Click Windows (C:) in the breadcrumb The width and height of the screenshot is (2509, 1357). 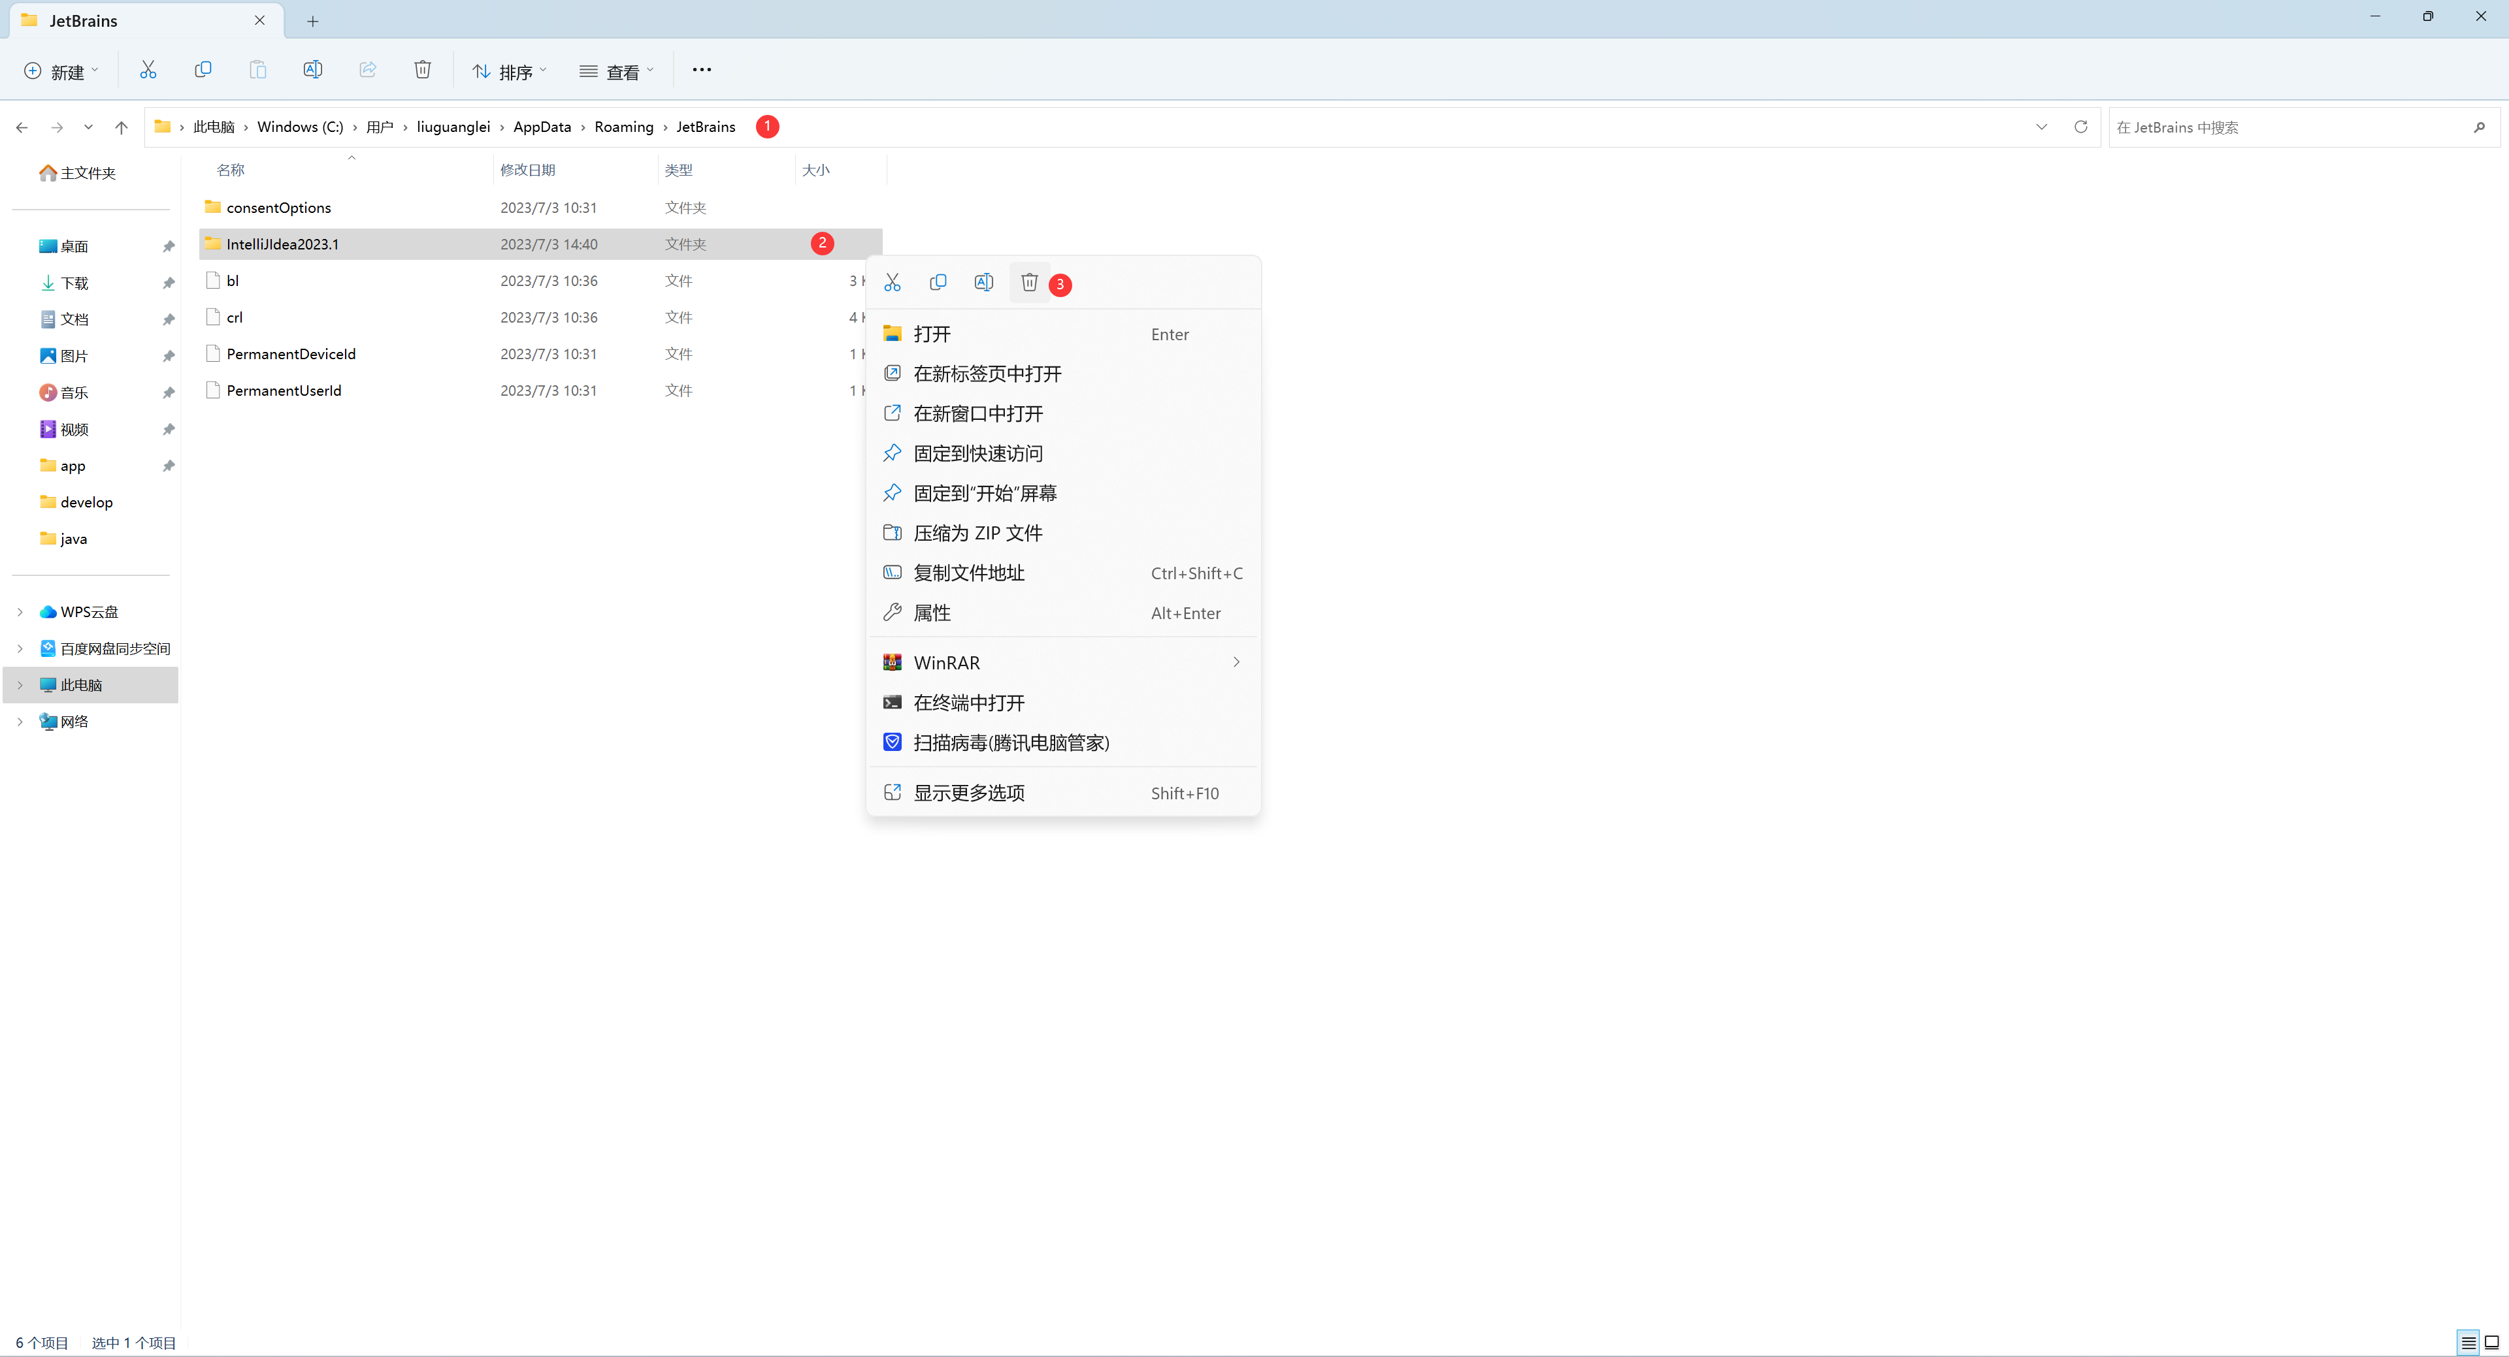(300, 127)
